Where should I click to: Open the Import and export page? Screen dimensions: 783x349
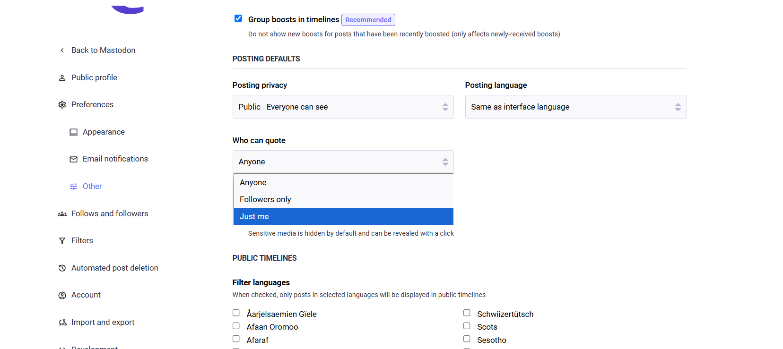click(103, 322)
